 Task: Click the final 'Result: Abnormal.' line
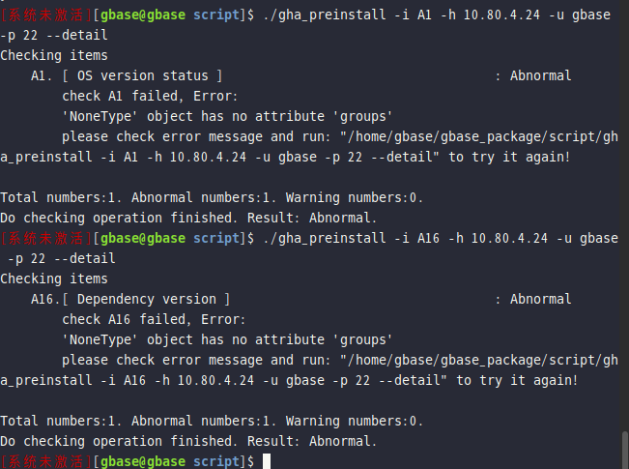tap(312, 441)
